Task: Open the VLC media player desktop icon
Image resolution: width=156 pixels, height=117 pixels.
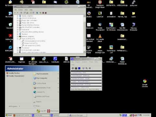Action: (x=100, y=38)
